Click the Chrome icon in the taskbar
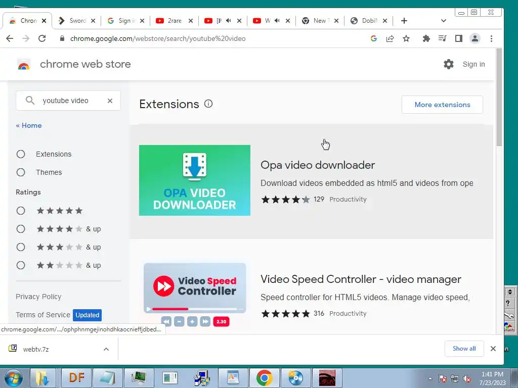Screen dimensions: 518x388 (x=264, y=378)
